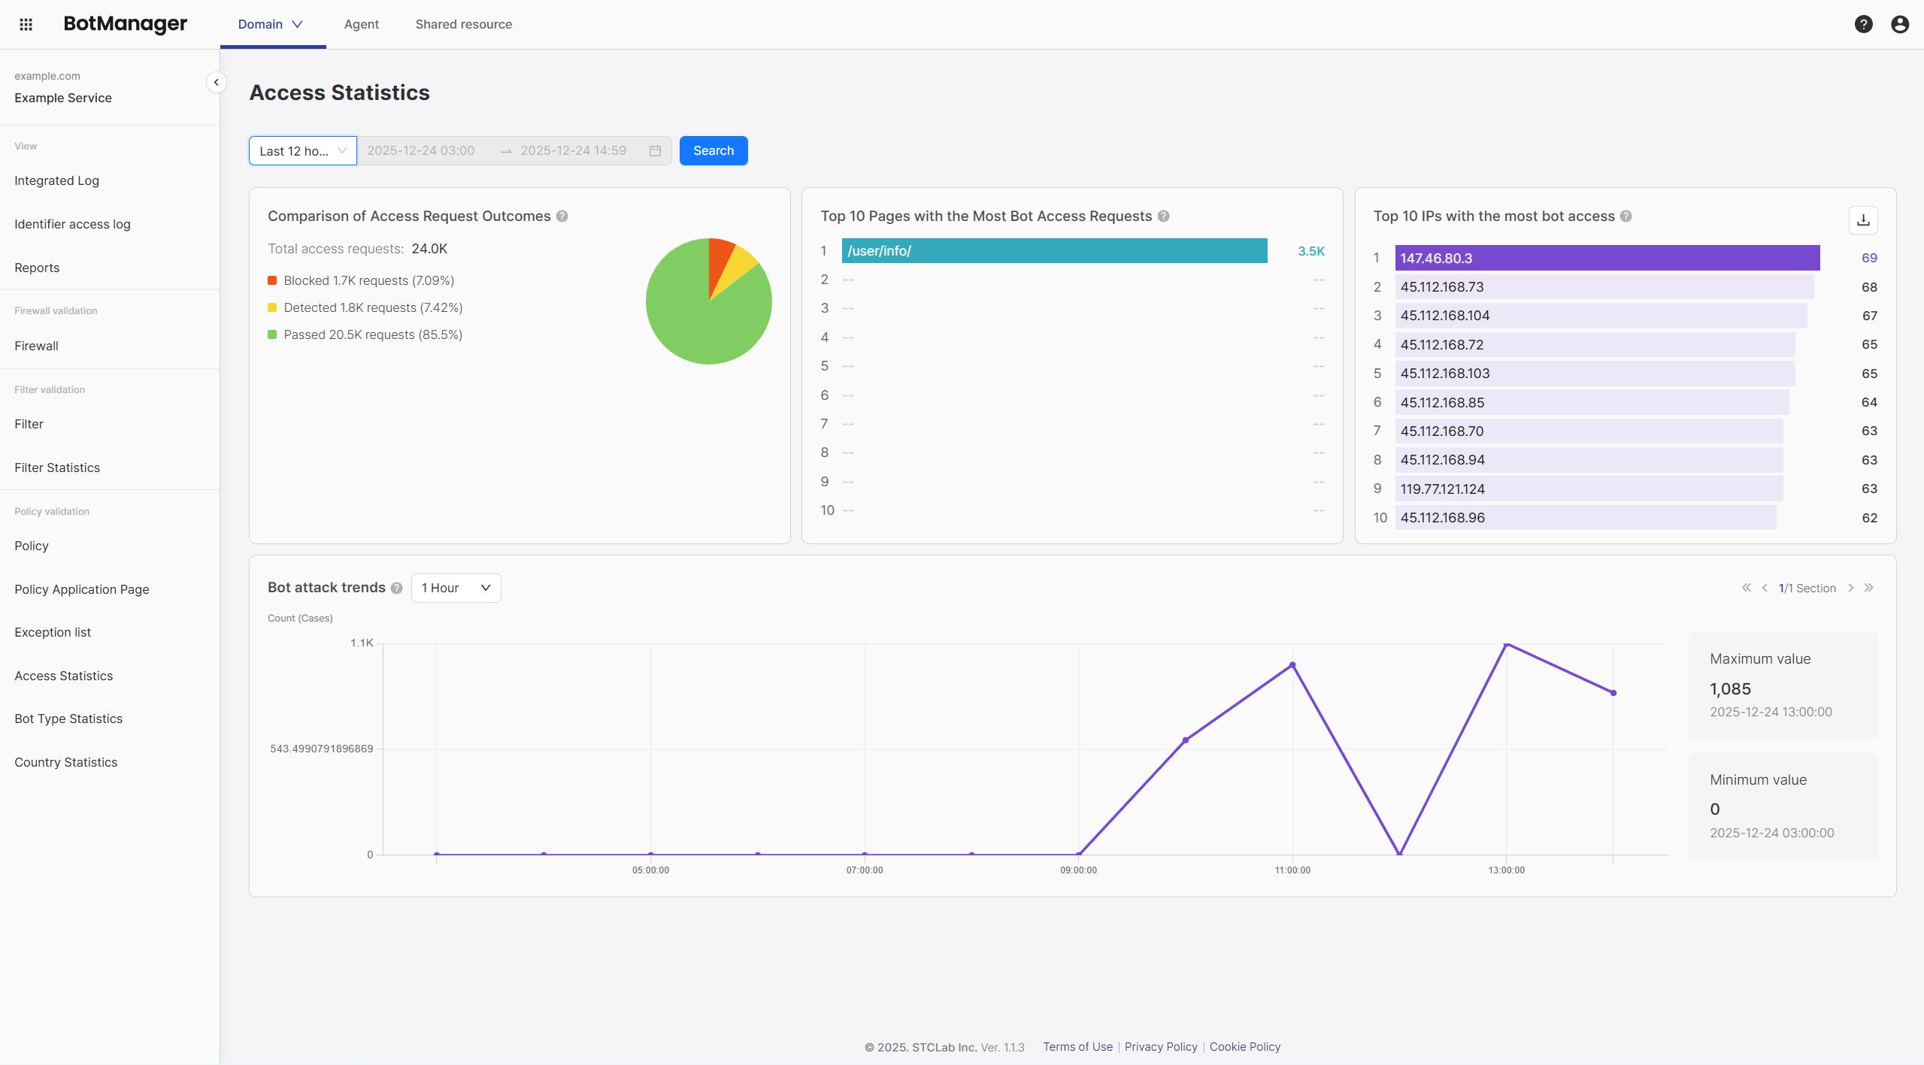Click the help icon in the top bar
Screen dimensions: 1924x1065
(x=1864, y=23)
